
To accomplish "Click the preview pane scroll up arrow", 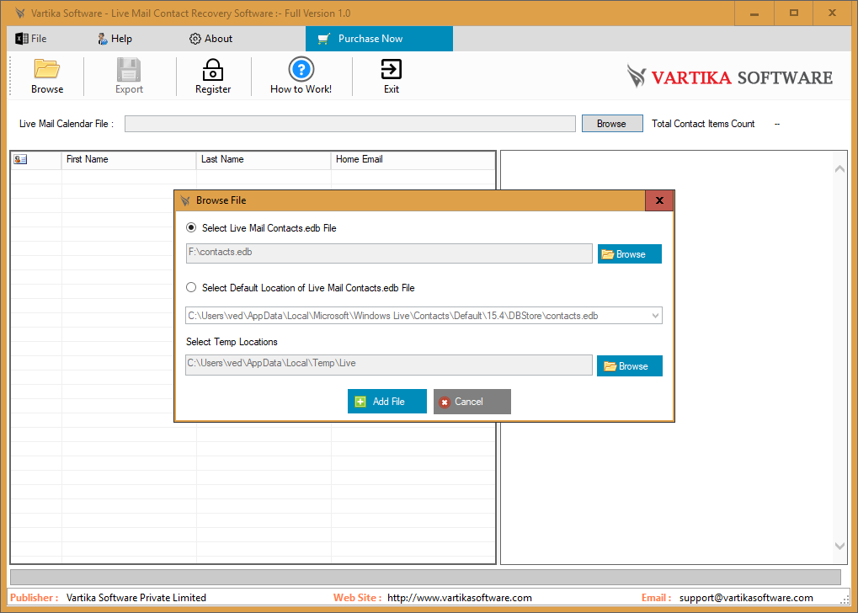I will 839,170.
